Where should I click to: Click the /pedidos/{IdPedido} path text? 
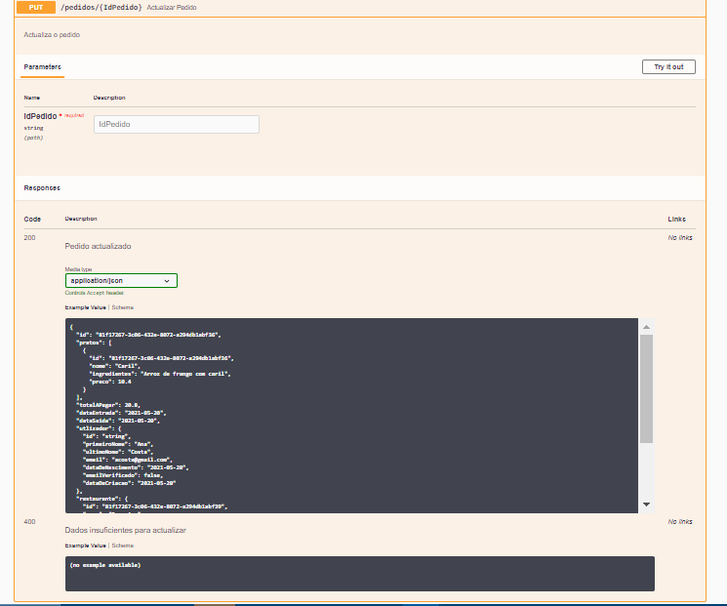pyautogui.click(x=101, y=8)
